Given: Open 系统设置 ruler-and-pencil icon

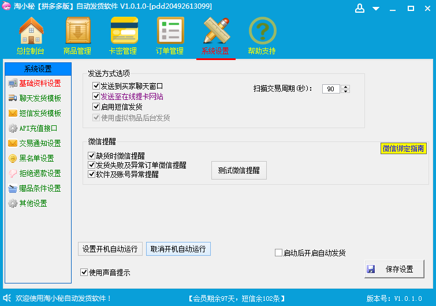Looking at the screenshot, I should [x=217, y=31].
